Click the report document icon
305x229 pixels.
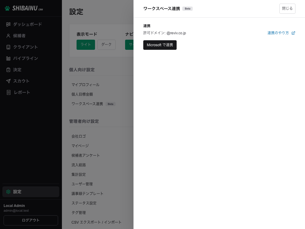pyautogui.click(x=9, y=92)
